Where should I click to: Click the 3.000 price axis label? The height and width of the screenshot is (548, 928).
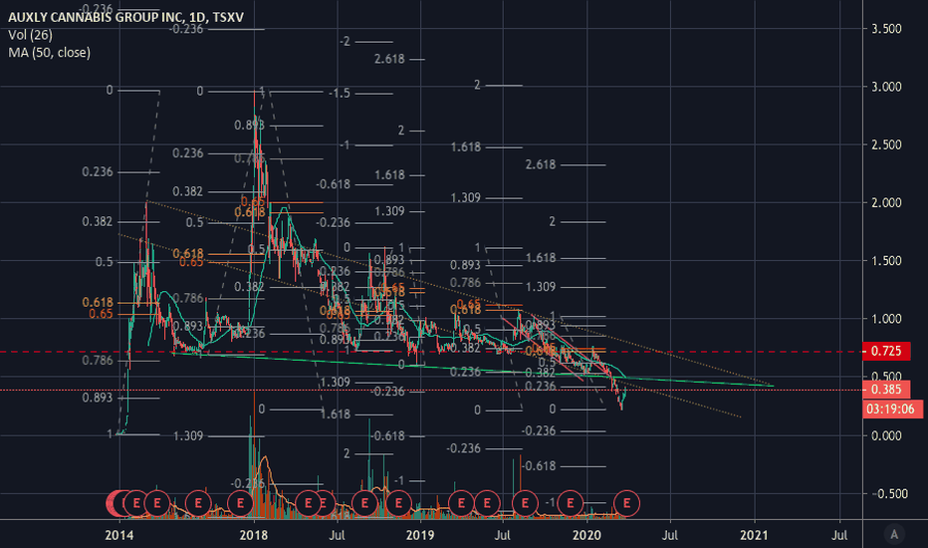[886, 87]
